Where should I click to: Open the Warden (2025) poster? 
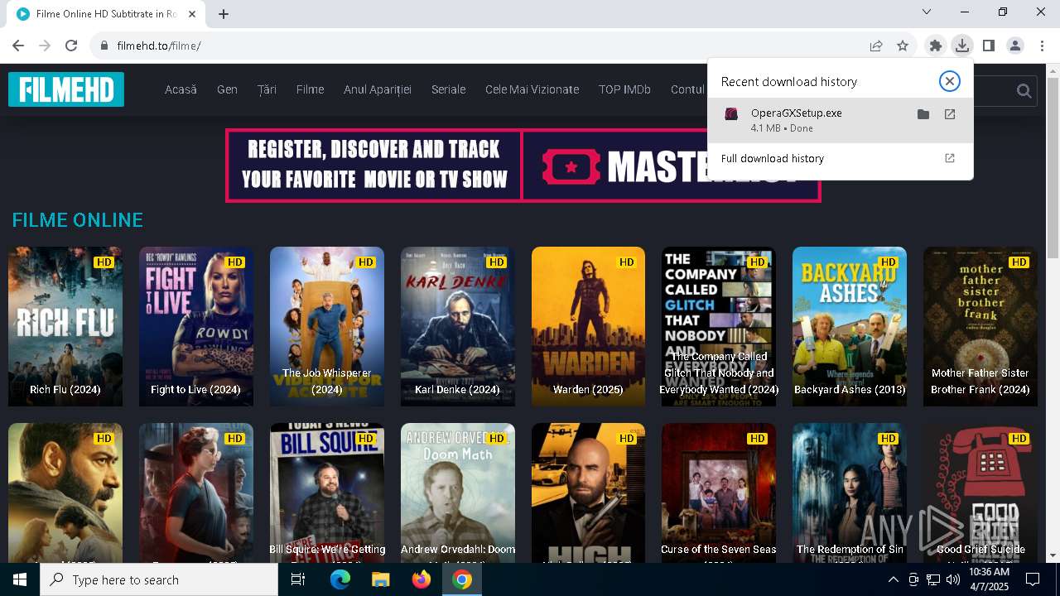tap(588, 326)
